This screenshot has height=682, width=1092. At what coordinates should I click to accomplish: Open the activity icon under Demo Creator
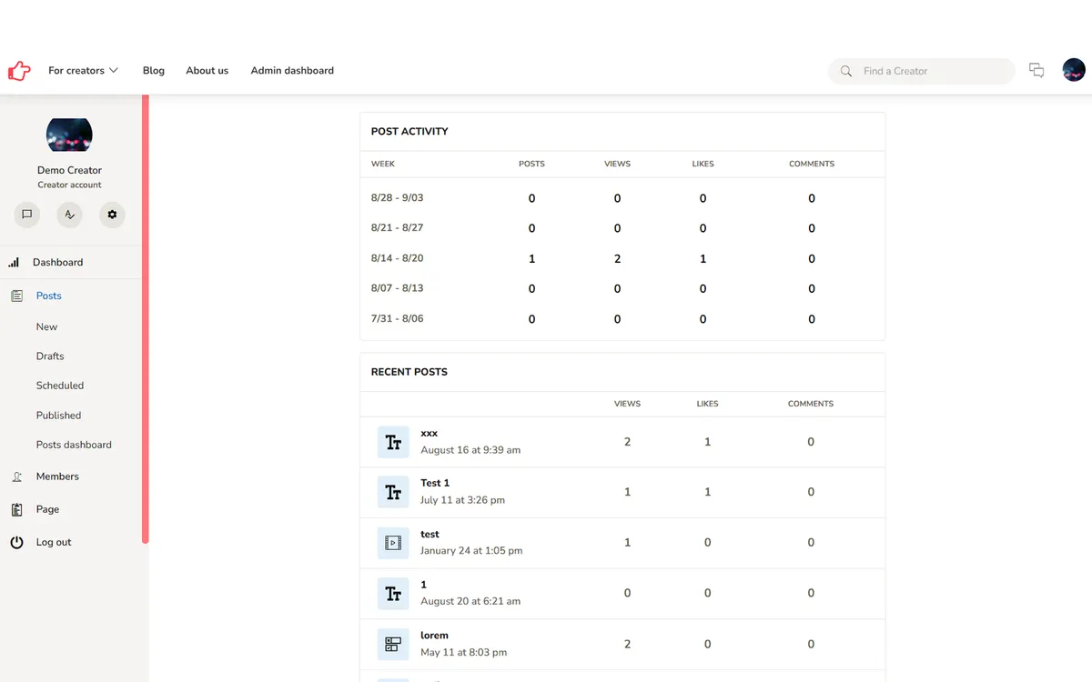click(x=69, y=215)
